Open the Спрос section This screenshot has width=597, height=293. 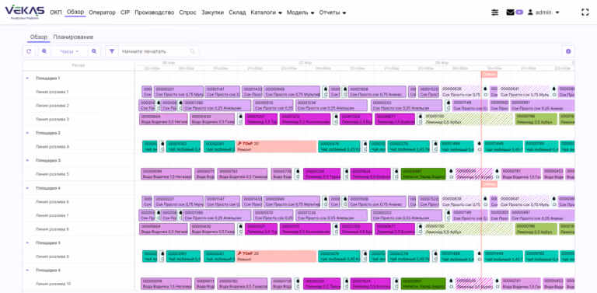187,12
